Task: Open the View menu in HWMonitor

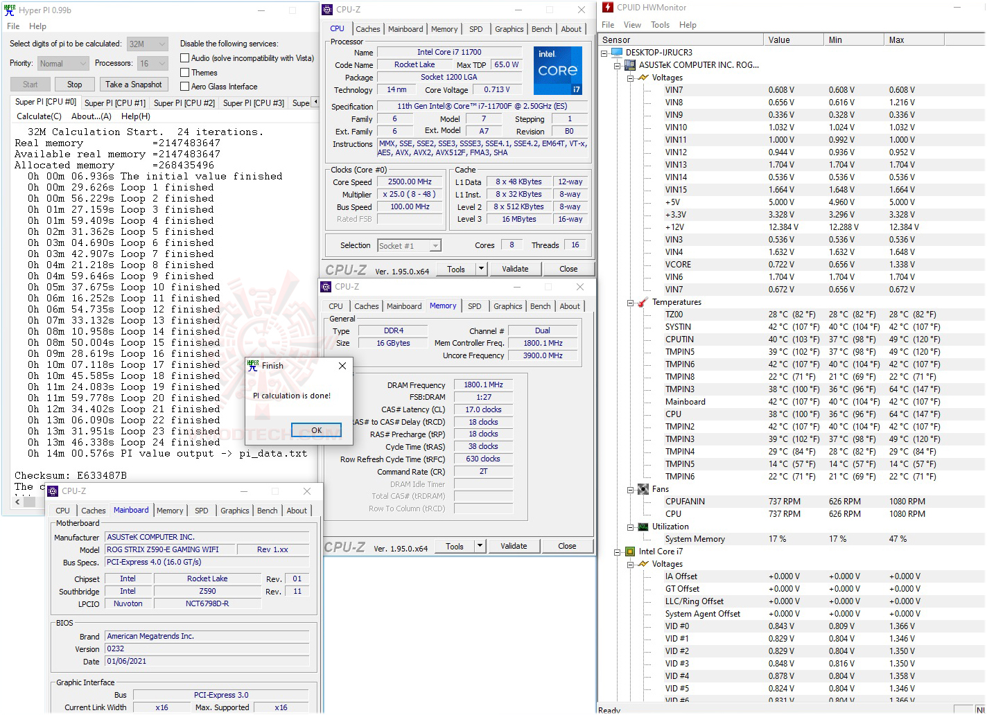Action: coord(632,25)
